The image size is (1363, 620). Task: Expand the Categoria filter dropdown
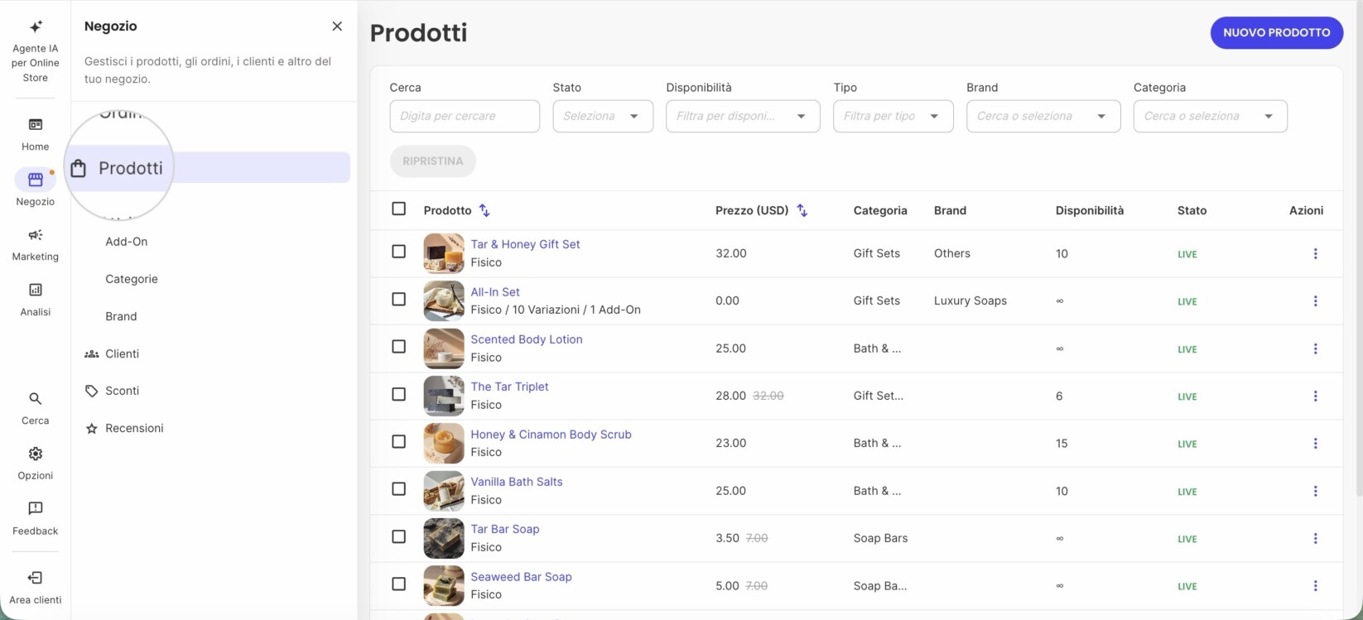(1211, 116)
